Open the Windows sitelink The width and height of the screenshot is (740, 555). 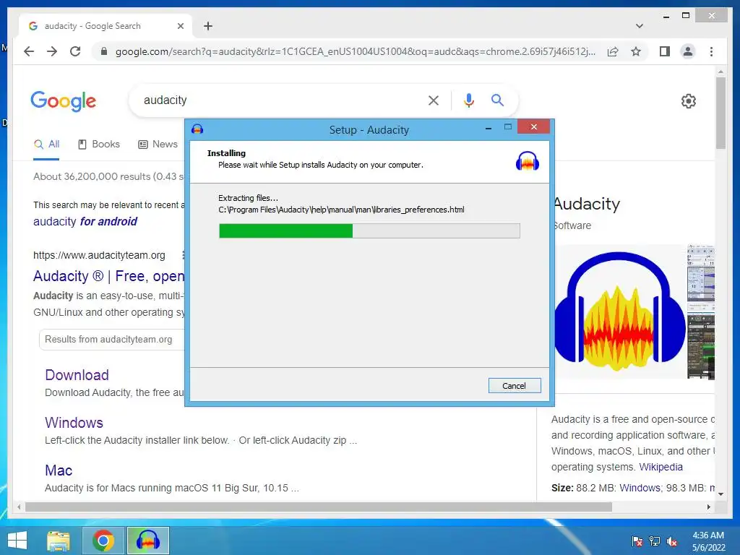click(x=74, y=422)
